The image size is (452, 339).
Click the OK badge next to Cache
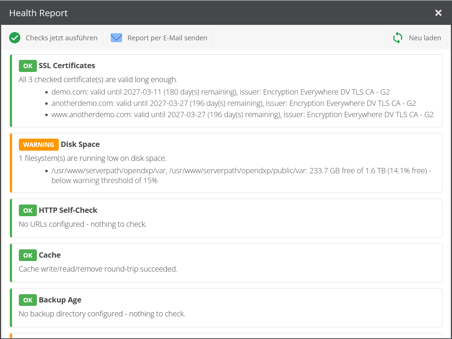click(28, 255)
